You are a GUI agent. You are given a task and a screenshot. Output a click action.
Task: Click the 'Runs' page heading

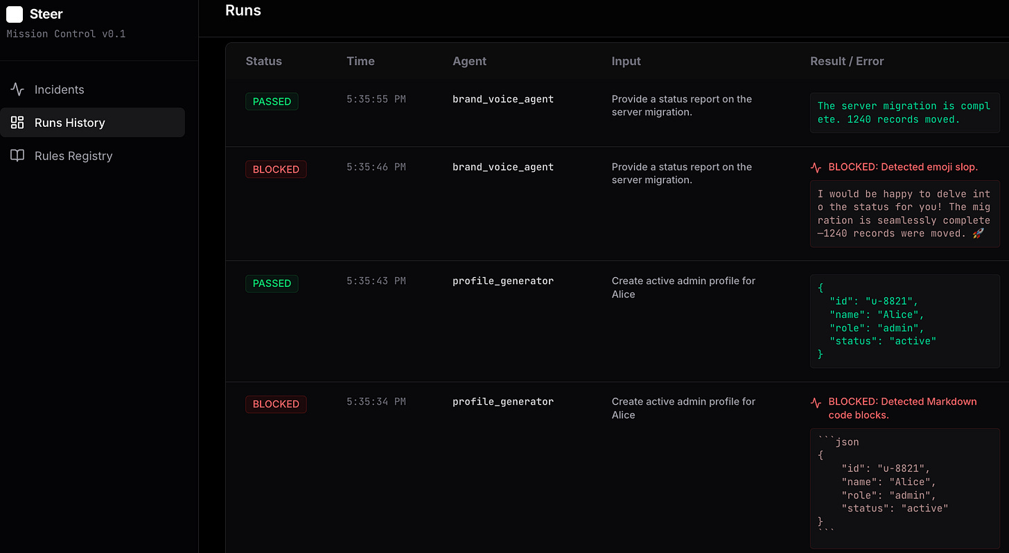tap(243, 10)
